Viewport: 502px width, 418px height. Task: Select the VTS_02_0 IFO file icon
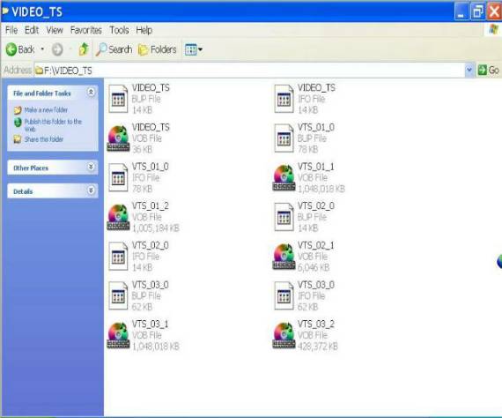pos(118,257)
